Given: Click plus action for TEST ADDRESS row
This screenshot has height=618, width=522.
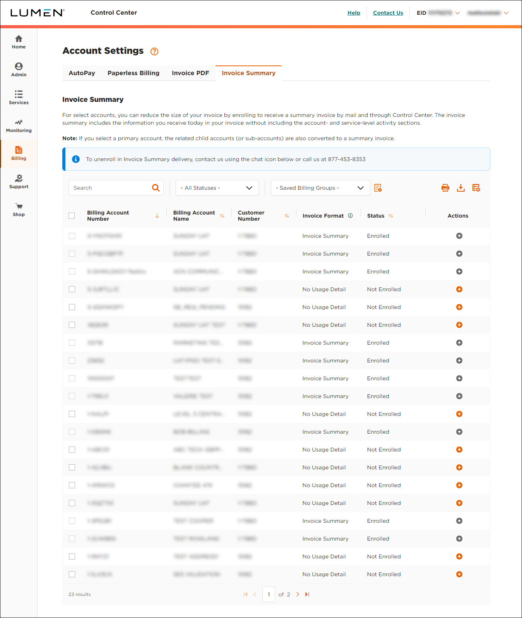Looking at the screenshot, I should point(459,556).
